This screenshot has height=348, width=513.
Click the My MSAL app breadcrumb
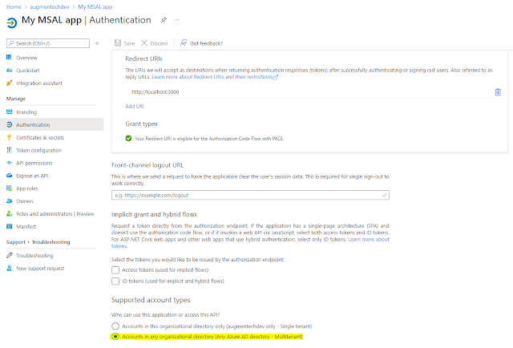(95, 7)
